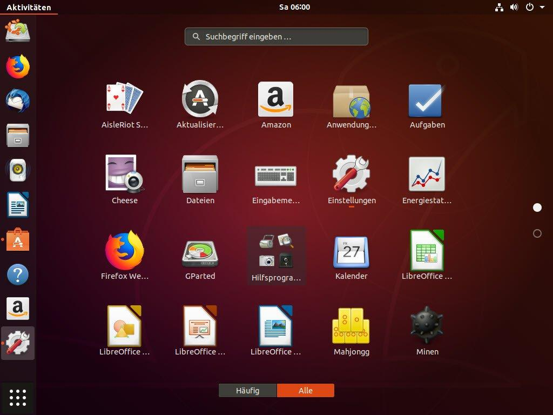
Task: Expand the Hilfsprogramme app folder
Action: (276, 256)
